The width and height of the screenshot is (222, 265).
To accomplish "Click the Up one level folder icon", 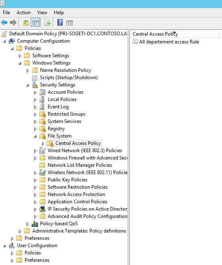I will coord(26,22).
